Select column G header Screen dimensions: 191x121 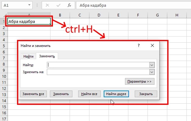pos(157,15)
